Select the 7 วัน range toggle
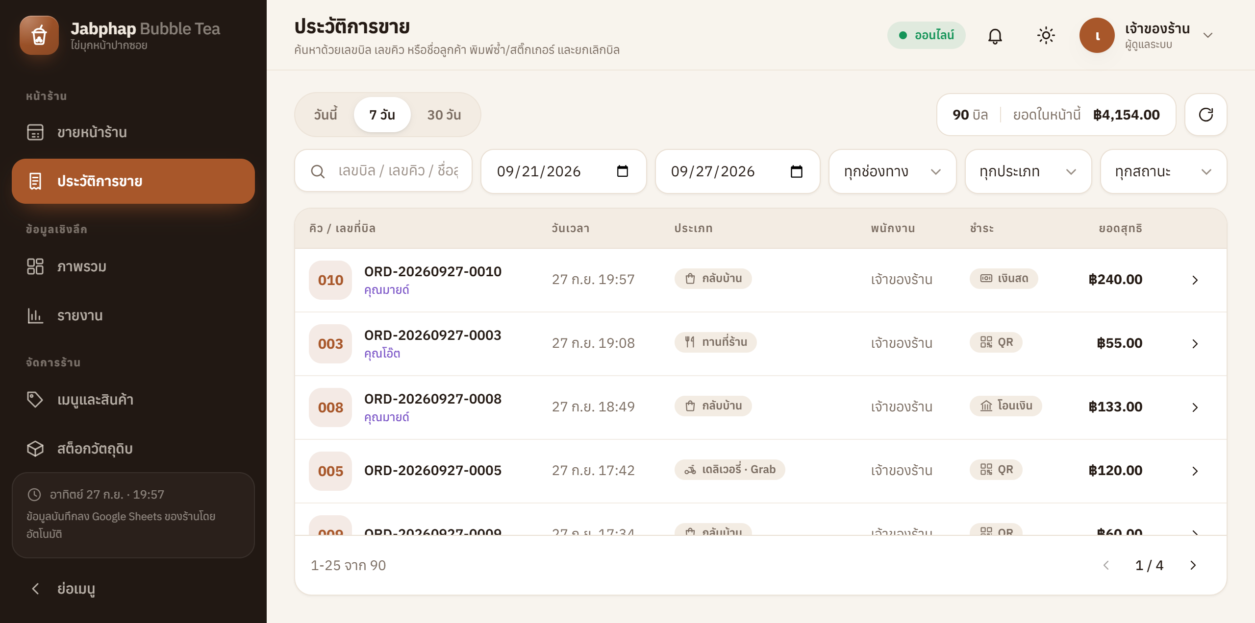Screen dimensions: 1255x623 pos(382,115)
